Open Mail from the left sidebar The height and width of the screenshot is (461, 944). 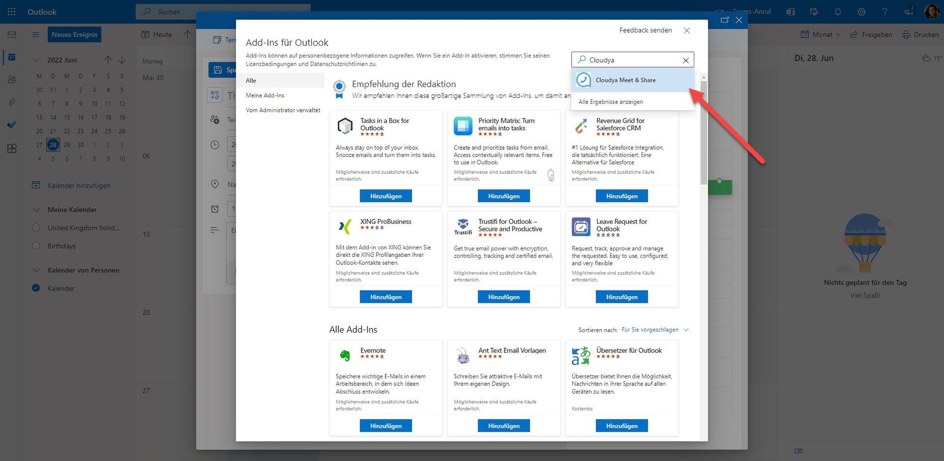pyautogui.click(x=12, y=34)
